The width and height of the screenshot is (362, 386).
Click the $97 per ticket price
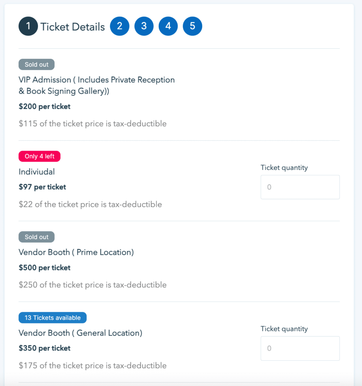tap(42, 187)
